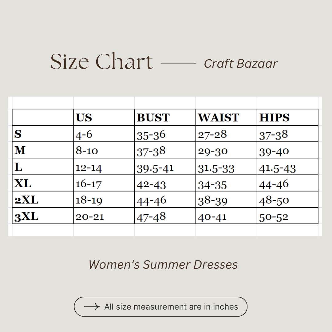Click the XL size row label
Screen dimensions: 332x332
click(23, 184)
